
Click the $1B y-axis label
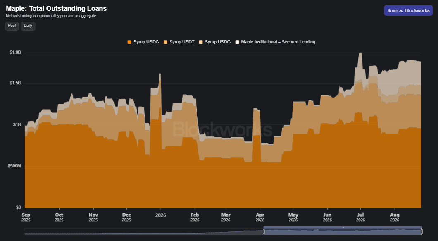(x=17, y=124)
